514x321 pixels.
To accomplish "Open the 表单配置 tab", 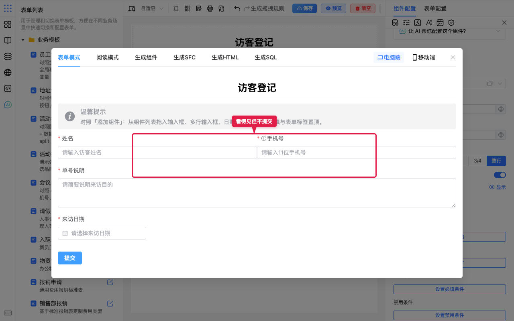I will pyautogui.click(x=435, y=8).
